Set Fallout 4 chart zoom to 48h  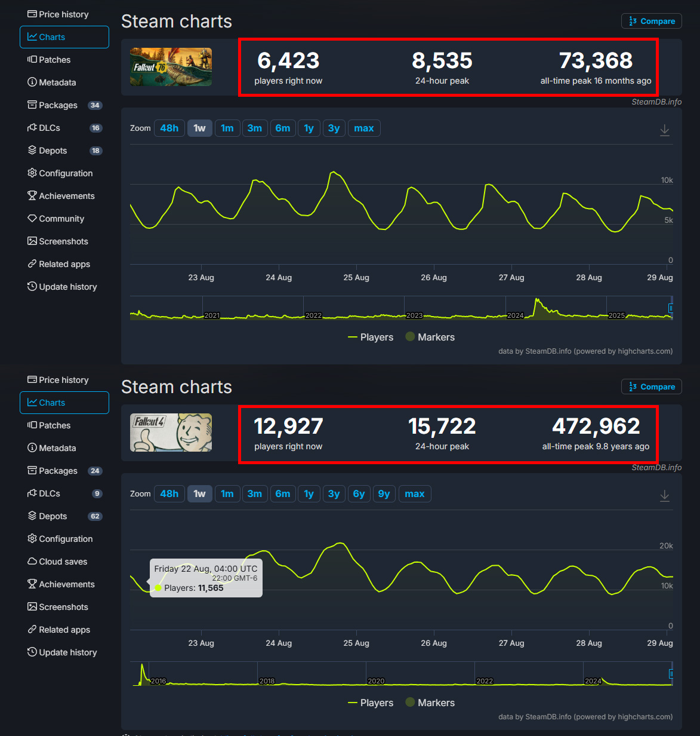[169, 493]
